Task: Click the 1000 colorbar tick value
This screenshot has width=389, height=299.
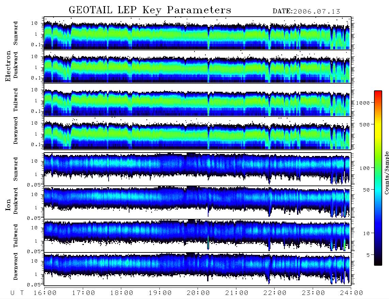Action: click(x=363, y=103)
